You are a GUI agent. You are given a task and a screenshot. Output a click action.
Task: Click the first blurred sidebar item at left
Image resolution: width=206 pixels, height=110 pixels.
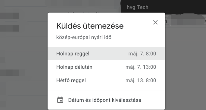click(x=9, y=16)
